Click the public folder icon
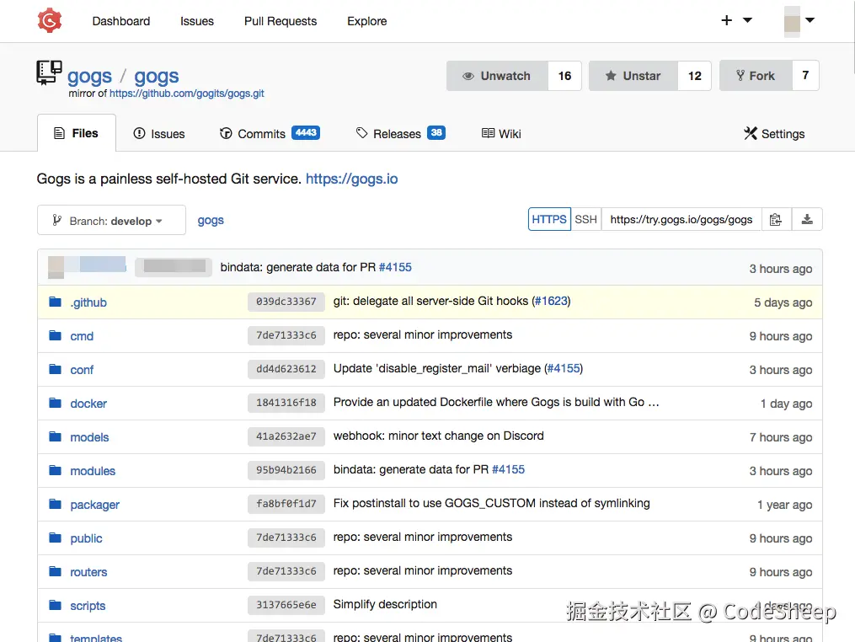The height and width of the screenshot is (642, 855). (55, 538)
